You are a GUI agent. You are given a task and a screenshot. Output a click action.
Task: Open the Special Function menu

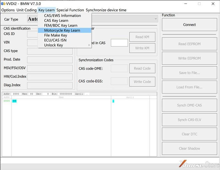(x=70, y=10)
